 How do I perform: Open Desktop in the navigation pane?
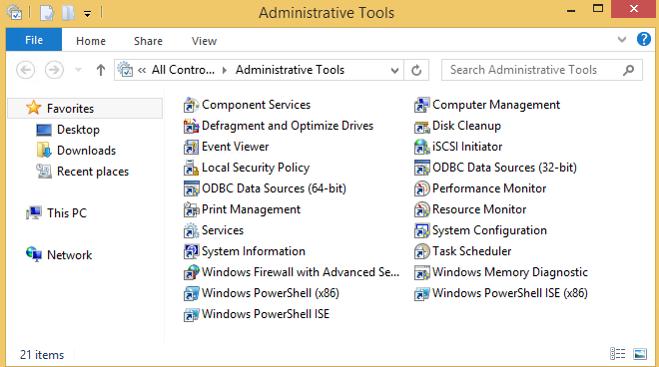[78, 130]
